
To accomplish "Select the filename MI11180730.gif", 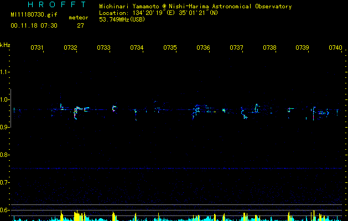I will click(34, 14).
